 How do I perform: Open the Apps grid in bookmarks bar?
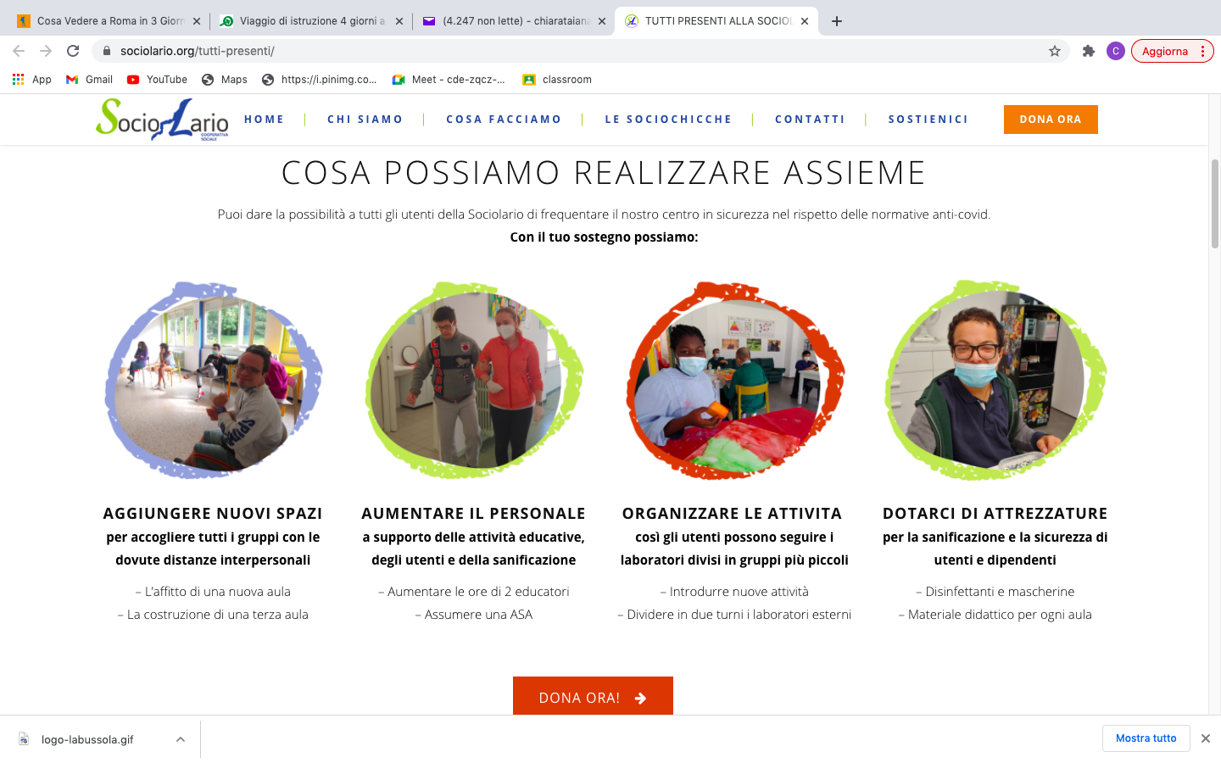coord(31,80)
